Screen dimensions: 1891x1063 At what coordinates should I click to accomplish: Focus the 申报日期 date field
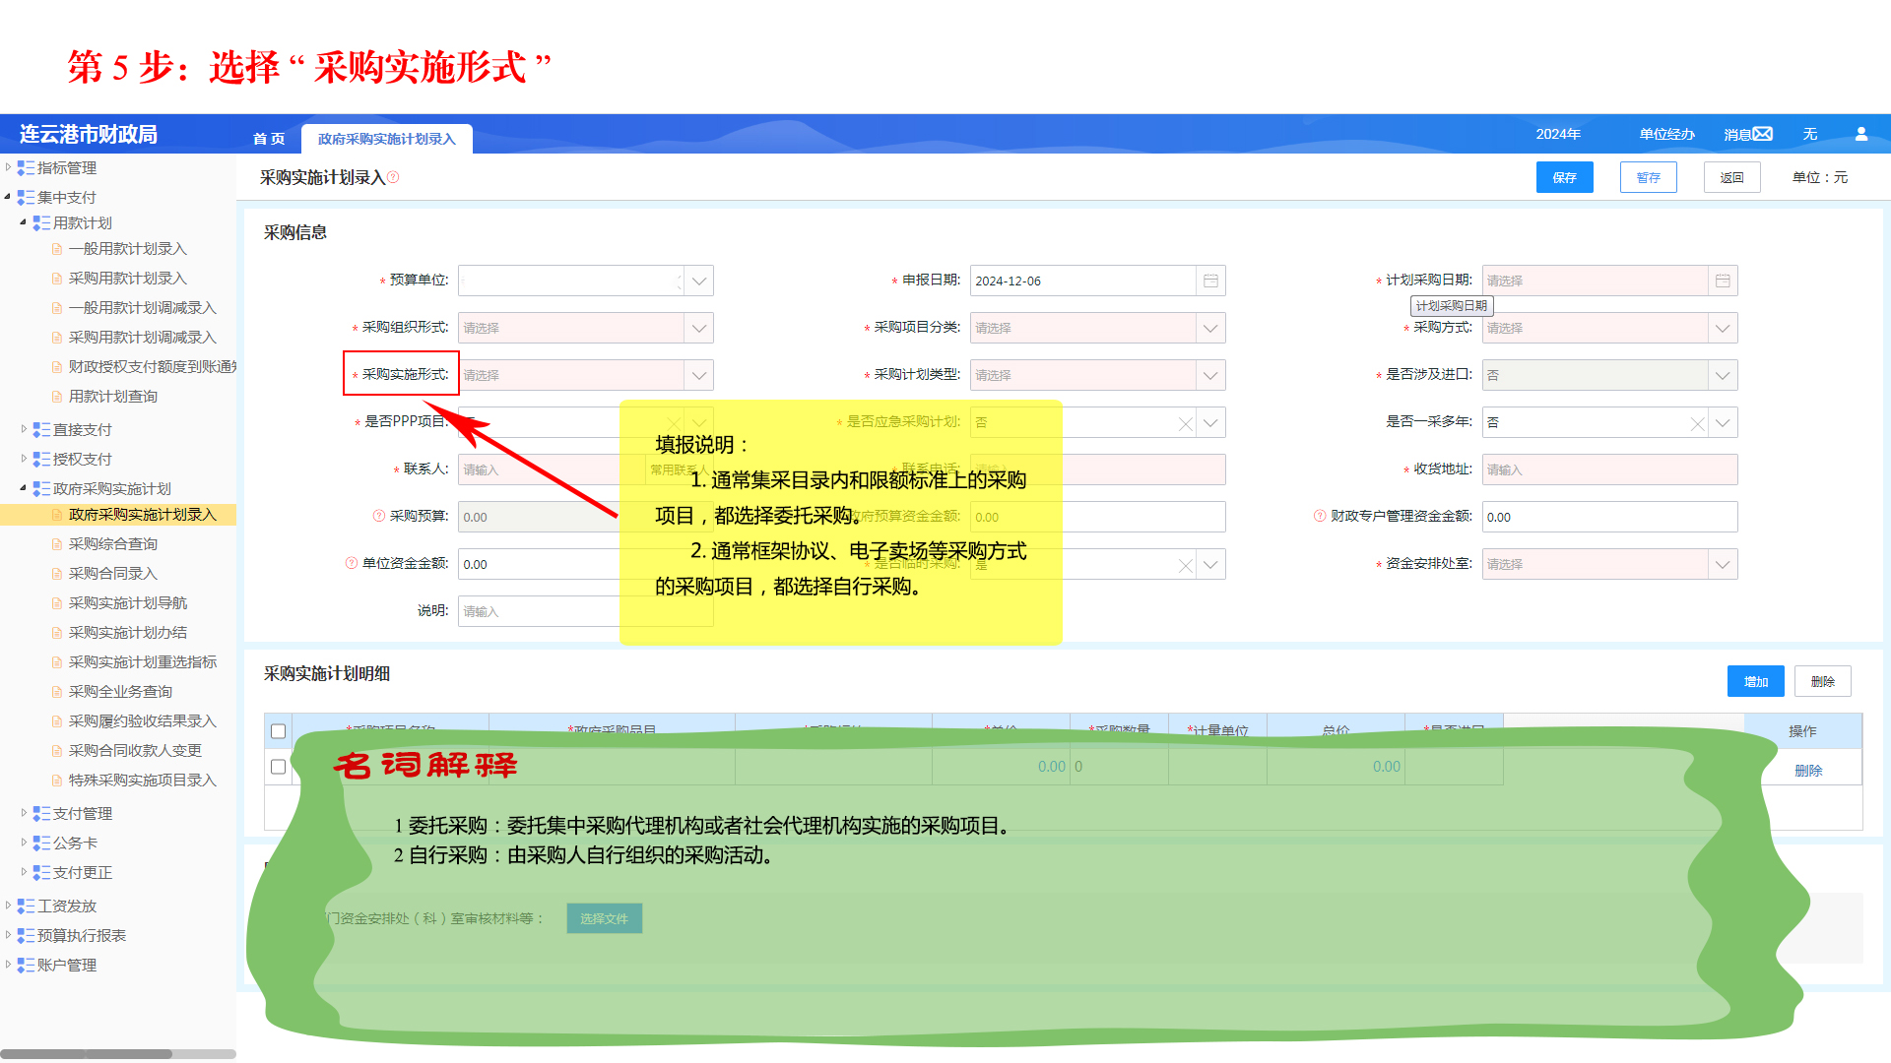click(x=1083, y=281)
